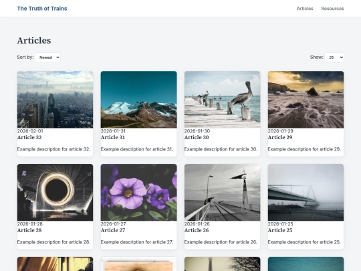Click 'Example description for article 30.'

tap(221, 149)
